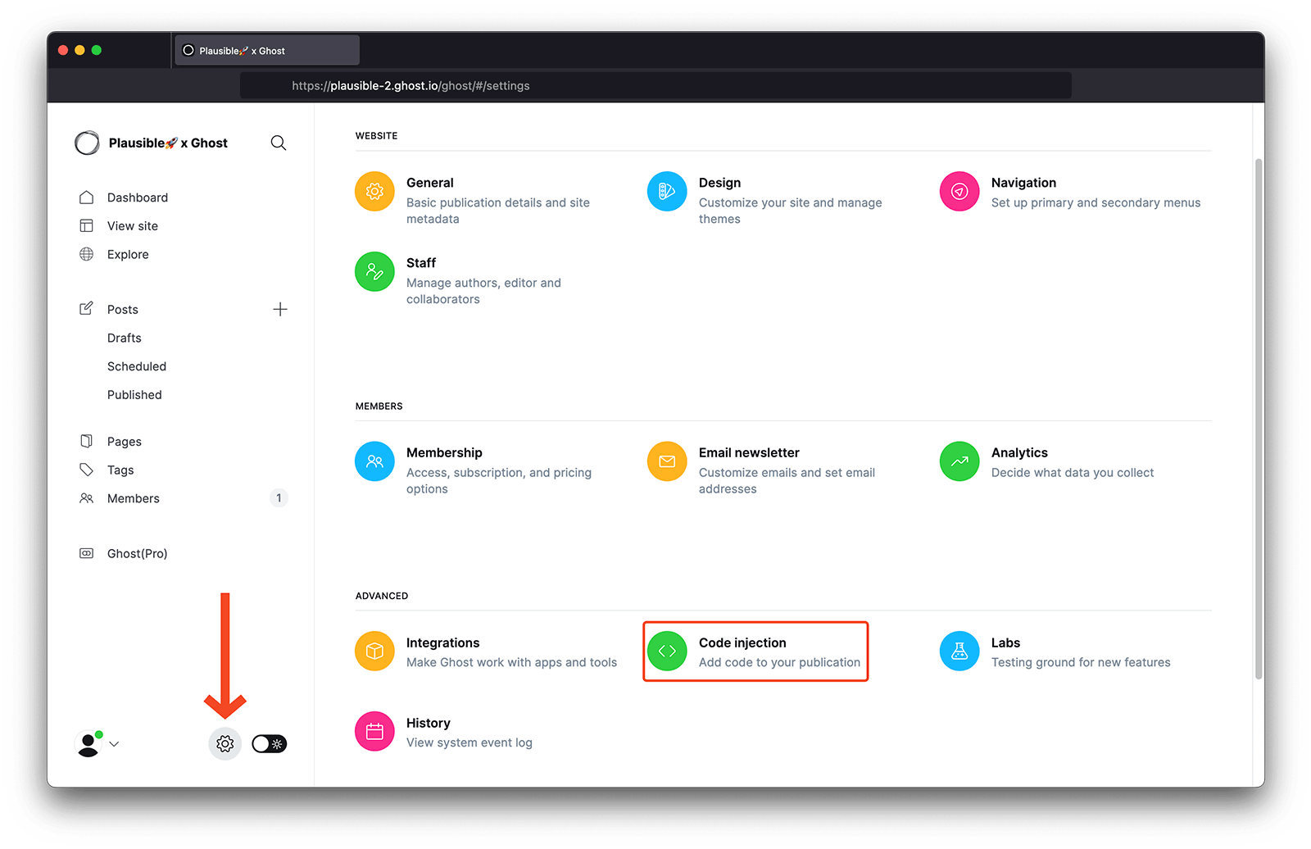Image resolution: width=1311 pixels, height=849 pixels.
Task: Click the View site layout icon
Action: point(86,225)
